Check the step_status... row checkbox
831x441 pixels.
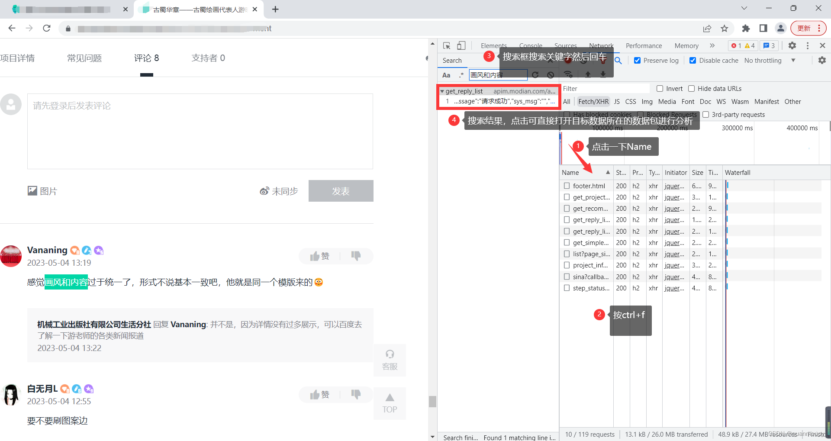click(567, 288)
